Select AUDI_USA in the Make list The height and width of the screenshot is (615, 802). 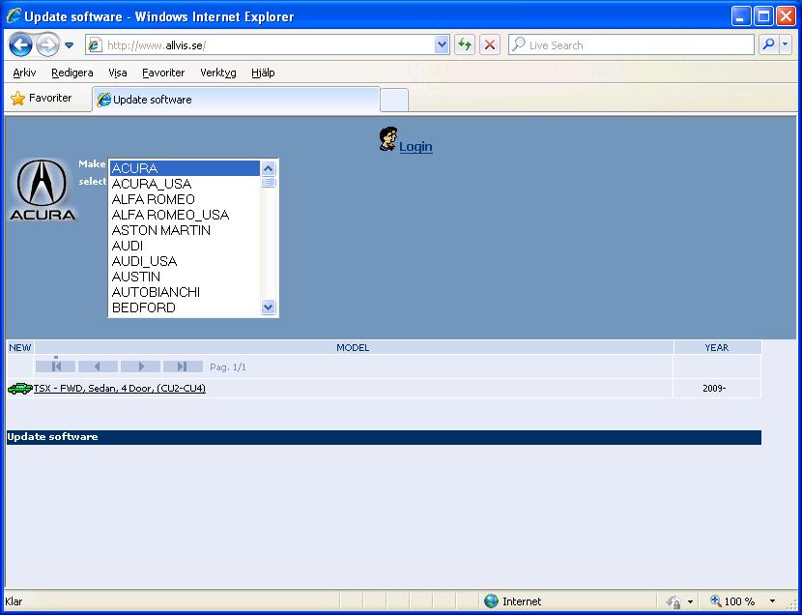tap(185, 261)
